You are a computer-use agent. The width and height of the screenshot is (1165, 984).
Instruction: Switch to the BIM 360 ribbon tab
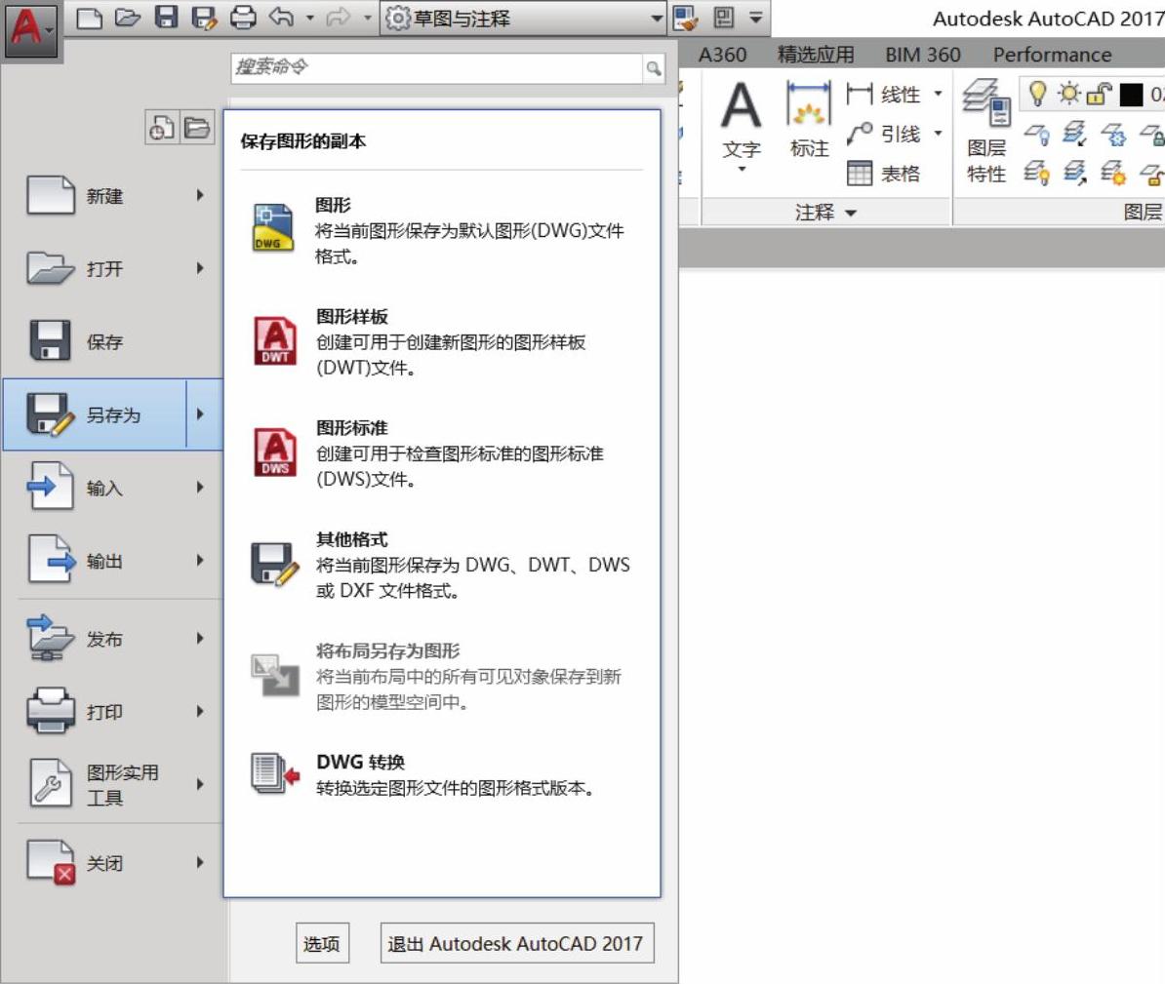pos(923,55)
